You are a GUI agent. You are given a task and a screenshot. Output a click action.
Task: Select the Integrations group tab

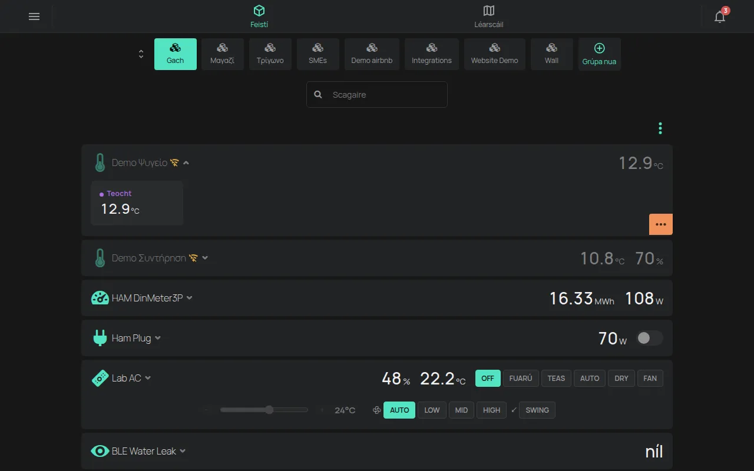click(432, 54)
